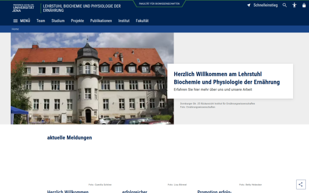Click the Fakultät für Biowissenschaften banner link

pyautogui.click(x=159, y=4)
